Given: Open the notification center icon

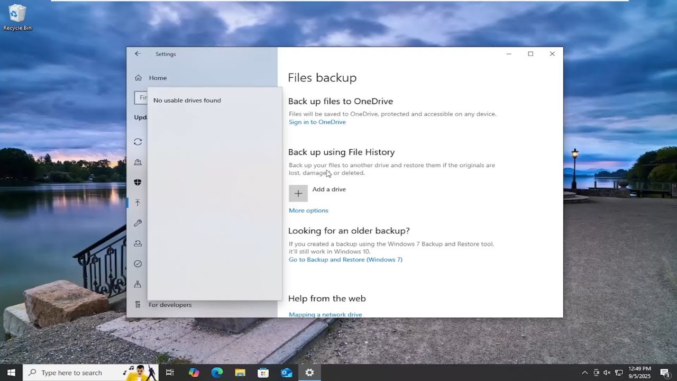Looking at the screenshot, I should [x=665, y=373].
